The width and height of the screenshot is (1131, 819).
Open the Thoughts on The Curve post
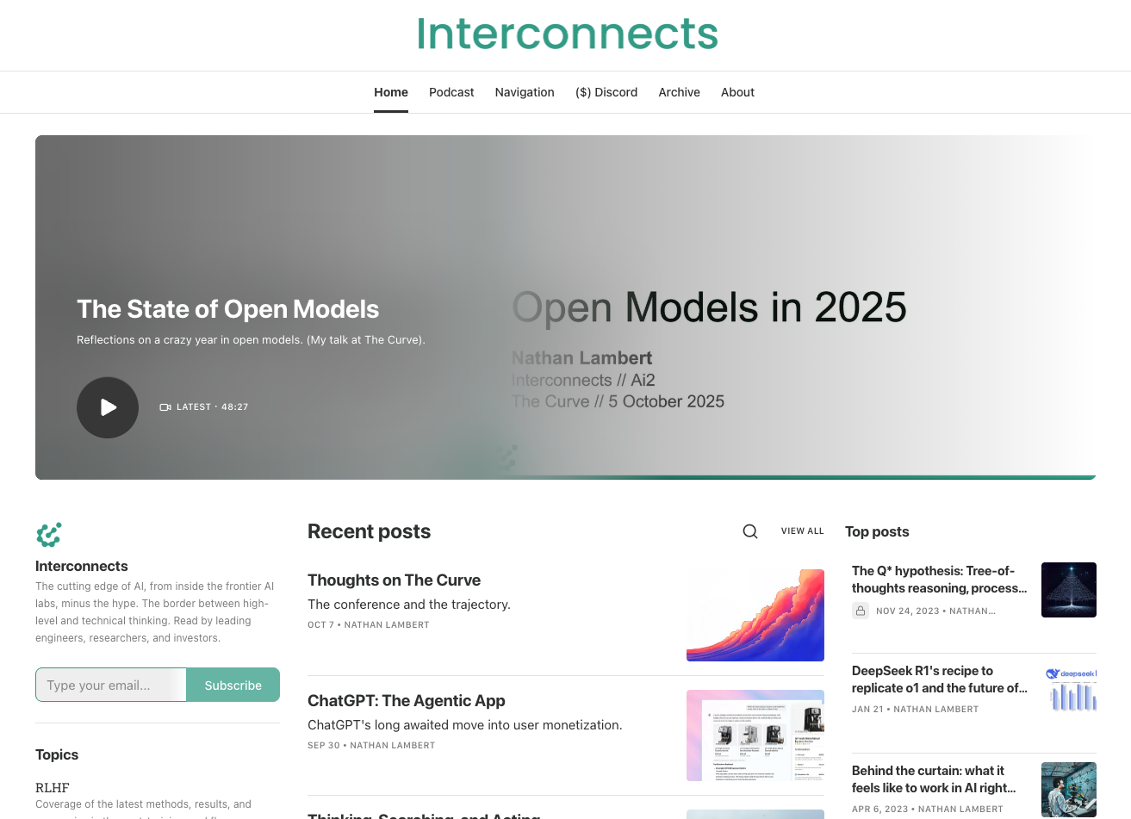point(394,580)
